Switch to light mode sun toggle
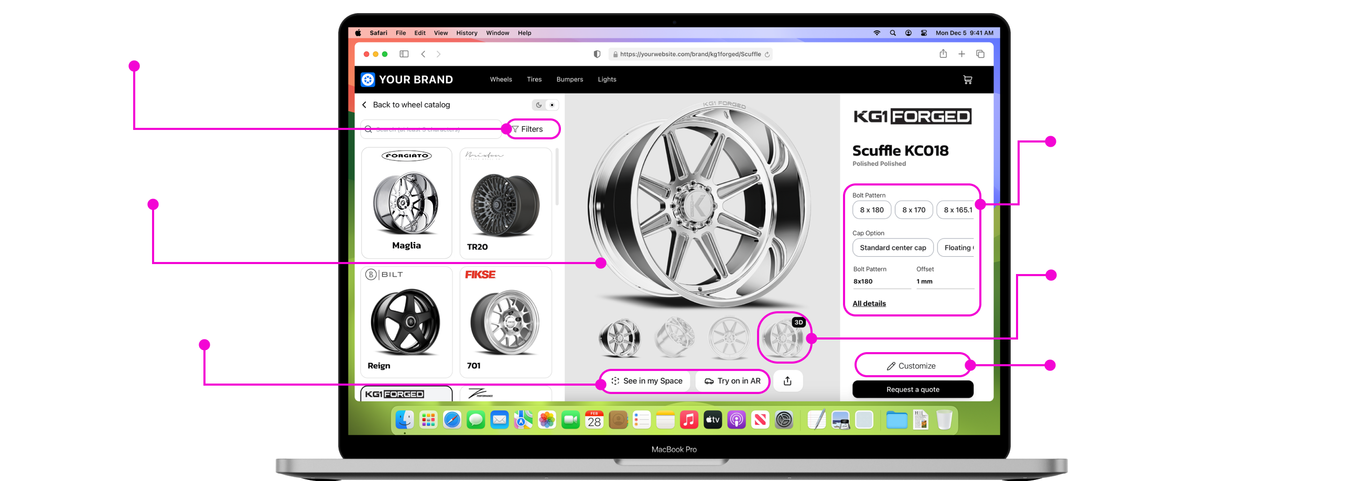The height and width of the screenshot is (481, 1362). [552, 105]
